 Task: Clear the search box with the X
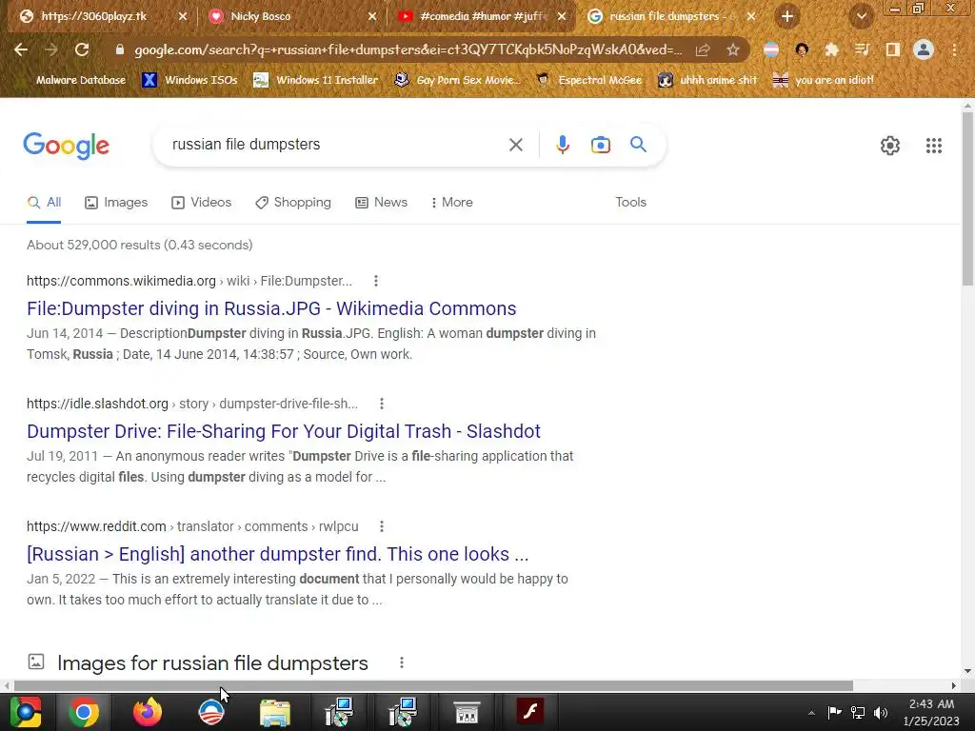click(x=515, y=145)
